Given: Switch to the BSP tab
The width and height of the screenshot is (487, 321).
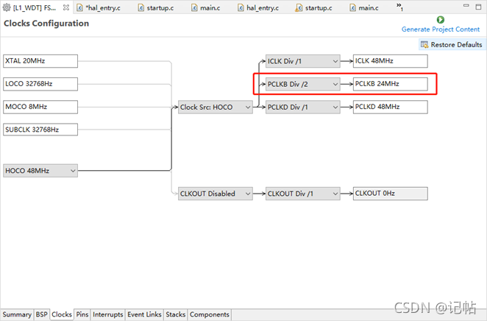Looking at the screenshot, I should coord(42,314).
